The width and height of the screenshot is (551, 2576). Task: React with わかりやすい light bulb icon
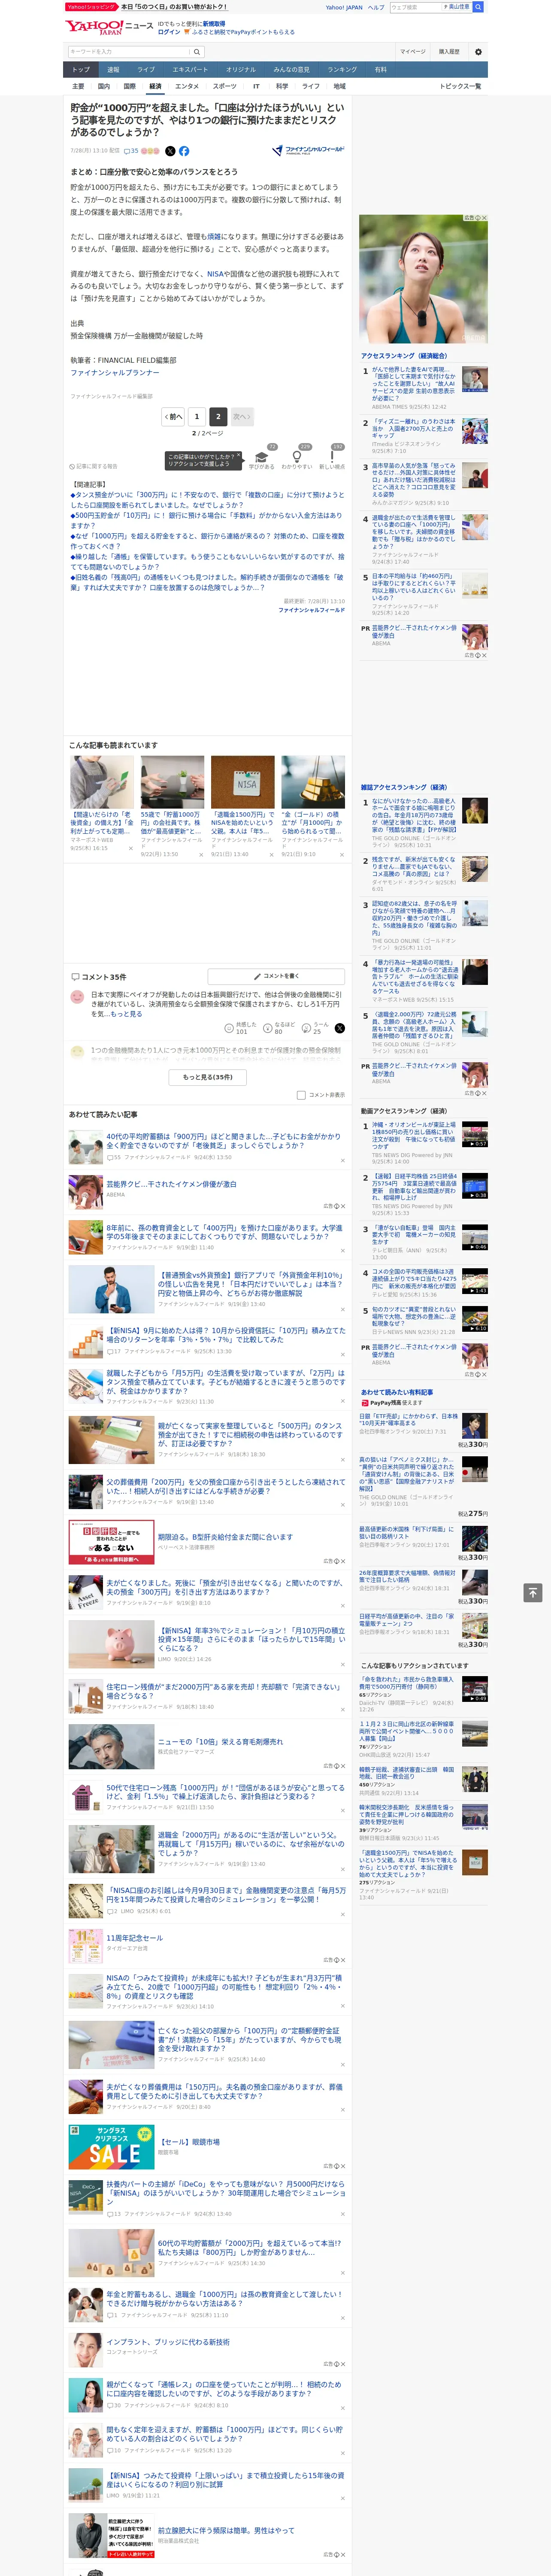(x=296, y=456)
